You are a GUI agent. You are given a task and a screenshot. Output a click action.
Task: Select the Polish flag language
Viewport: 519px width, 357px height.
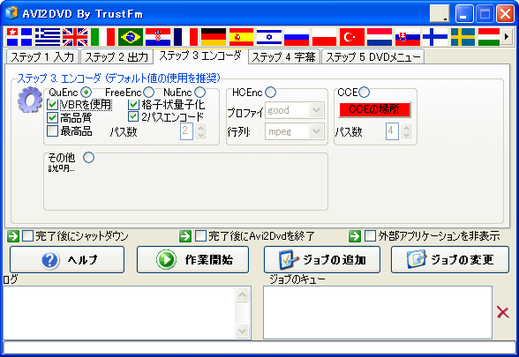click(324, 37)
